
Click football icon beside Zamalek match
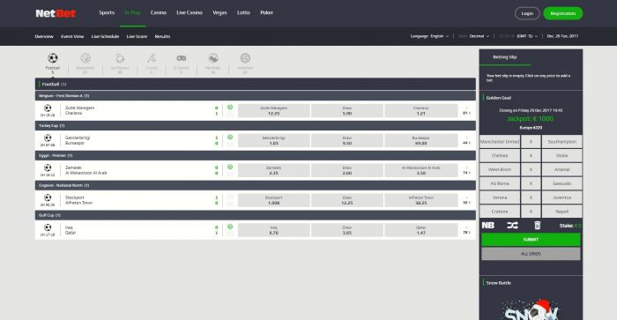pyautogui.click(x=48, y=167)
